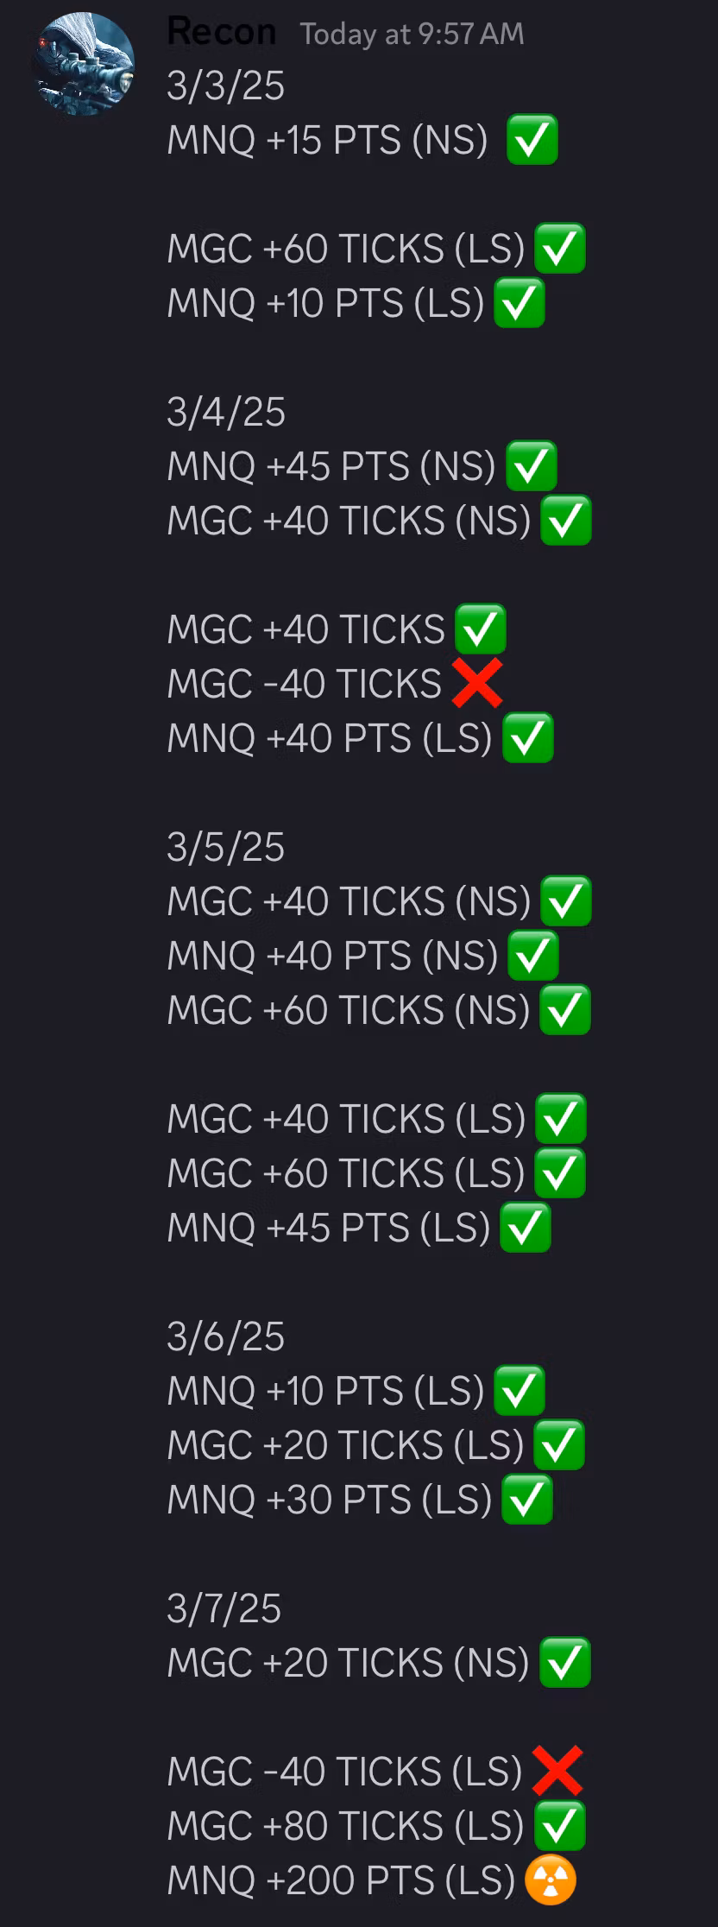Click the check mark beside MGC +60 TICKS (NS)
The height and width of the screenshot is (1927, 718).
click(x=565, y=1010)
